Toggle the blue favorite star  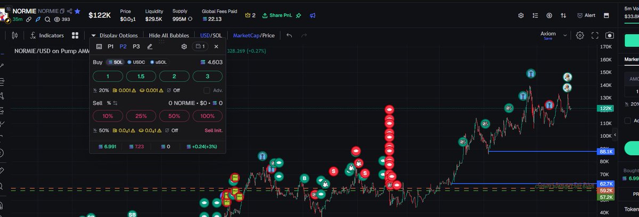click(78, 11)
